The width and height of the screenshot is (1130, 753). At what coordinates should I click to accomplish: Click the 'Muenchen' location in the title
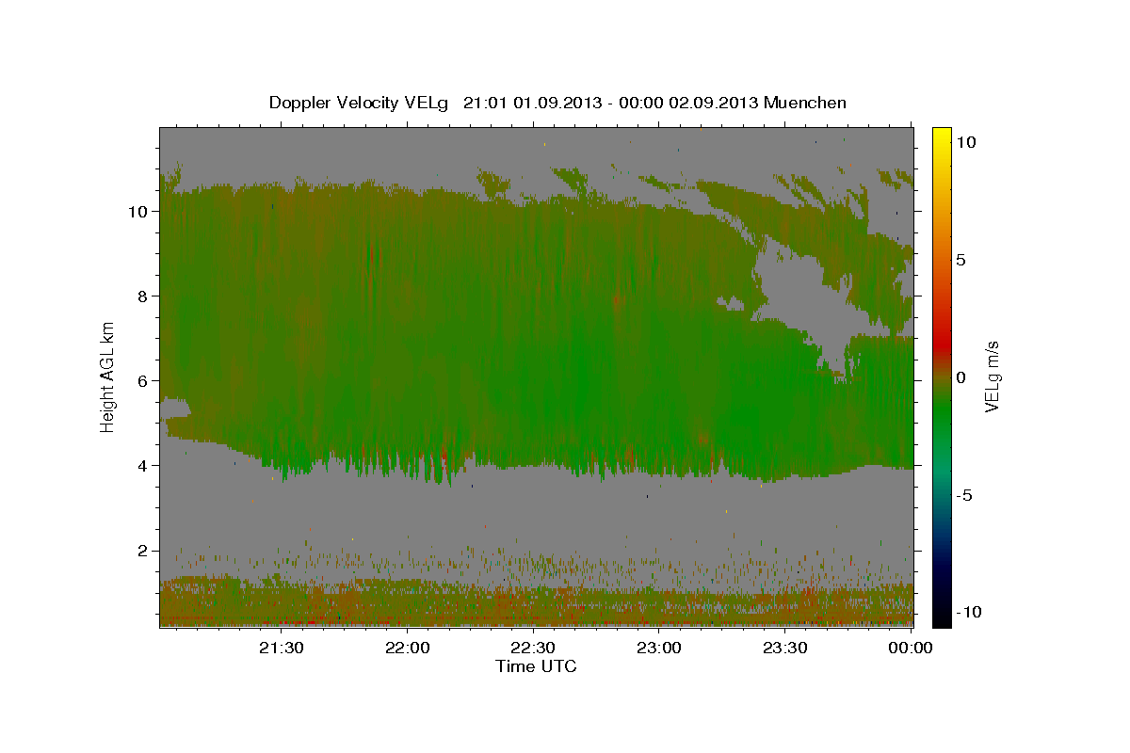pyautogui.click(x=805, y=103)
